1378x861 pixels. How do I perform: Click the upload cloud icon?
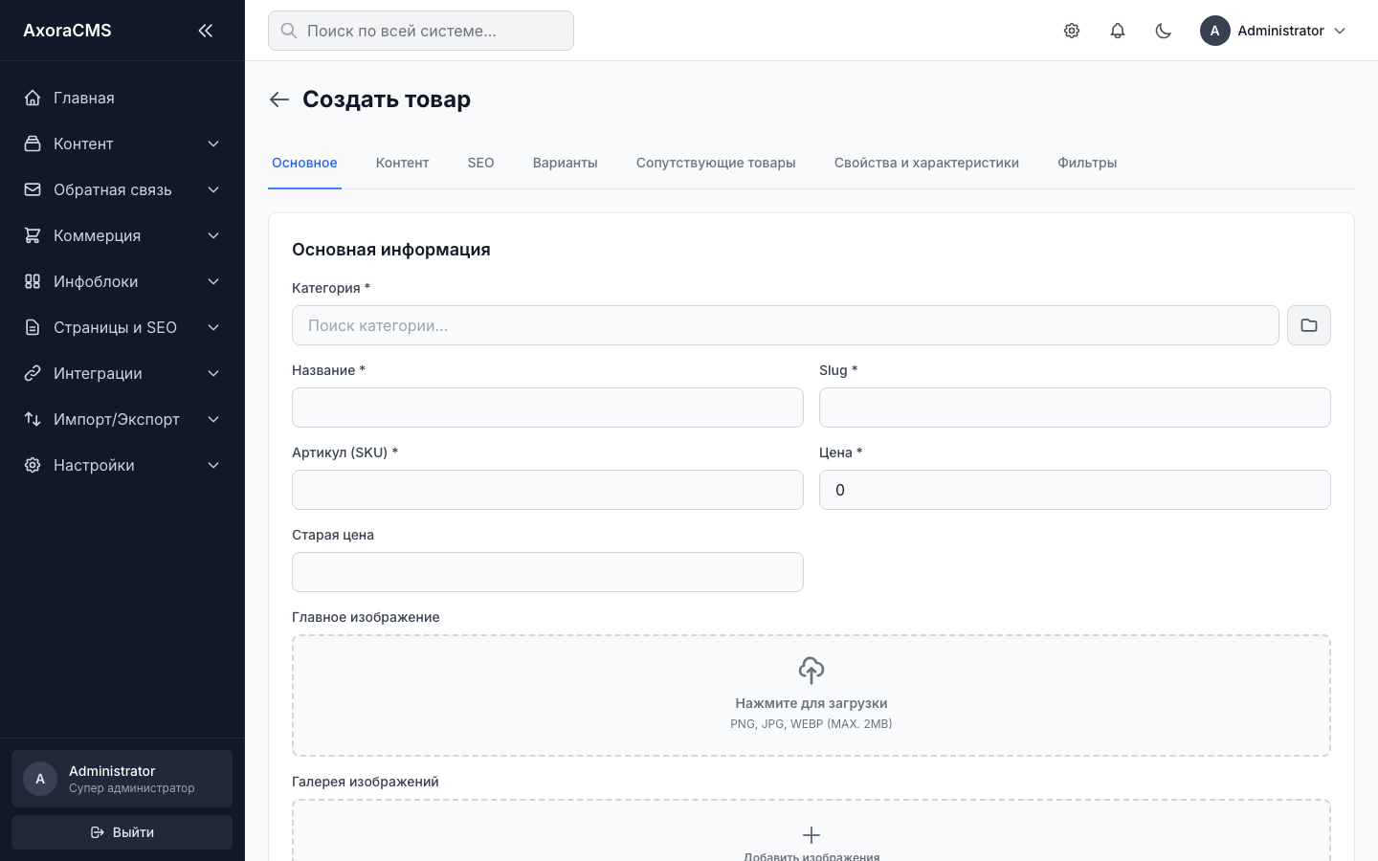tap(811, 671)
